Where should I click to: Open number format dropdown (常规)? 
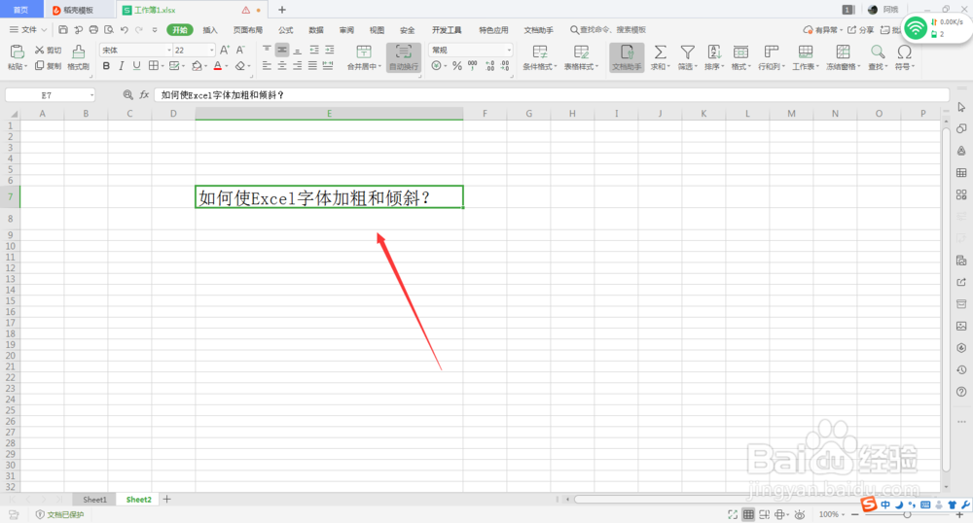coord(509,51)
